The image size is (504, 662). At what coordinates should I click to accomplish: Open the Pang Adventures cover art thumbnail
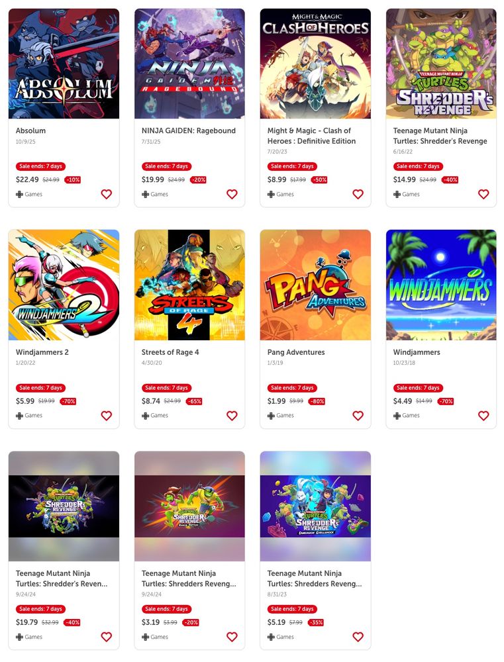point(315,285)
